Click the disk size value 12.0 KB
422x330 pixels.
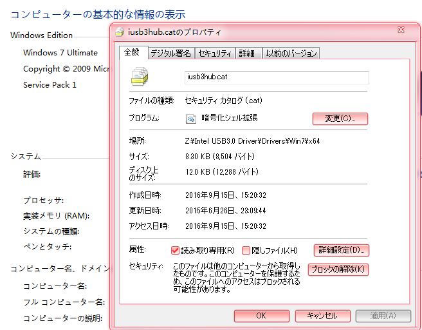(x=222, y=171)
